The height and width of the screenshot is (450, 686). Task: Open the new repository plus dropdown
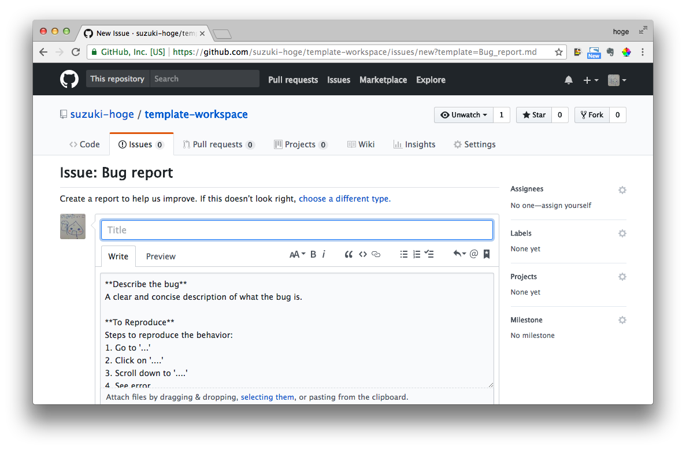click(x=591, y=80)
